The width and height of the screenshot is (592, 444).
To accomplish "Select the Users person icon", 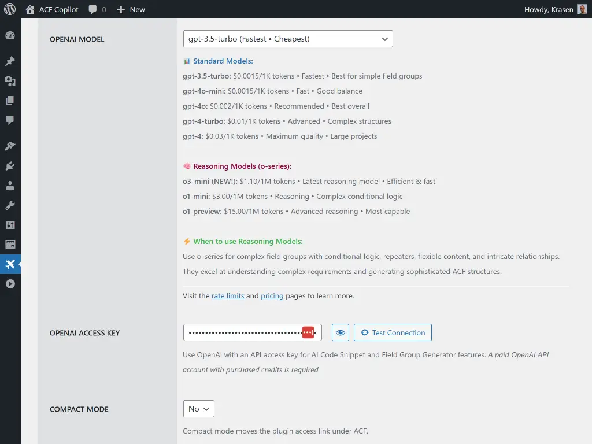I will click(x=10, y=186).
